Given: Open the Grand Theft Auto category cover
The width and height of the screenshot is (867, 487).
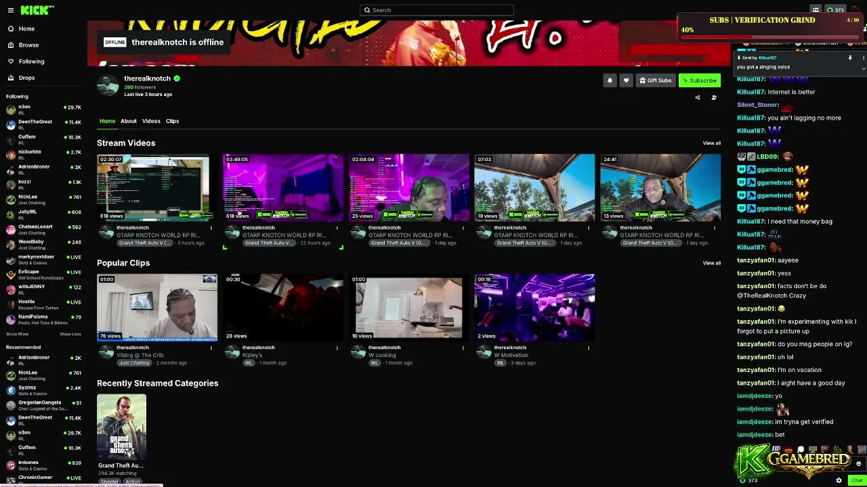Looking at the screenshot, I should coord(121,427).
